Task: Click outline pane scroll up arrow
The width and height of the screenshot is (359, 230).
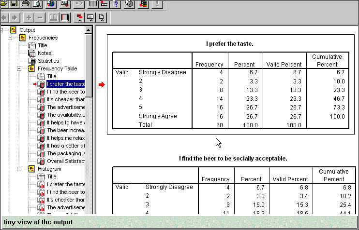Action: pos(88,30)
